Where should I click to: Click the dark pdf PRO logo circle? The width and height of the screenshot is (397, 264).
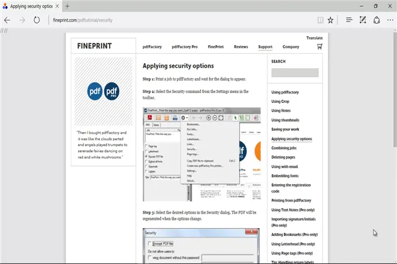(x=112, y=91)
